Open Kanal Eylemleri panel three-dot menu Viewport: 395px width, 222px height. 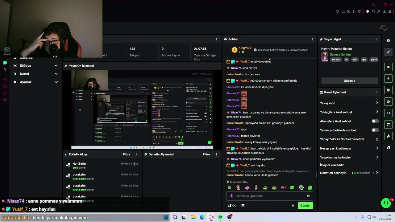pyautogui.click(x=376, y=92)
